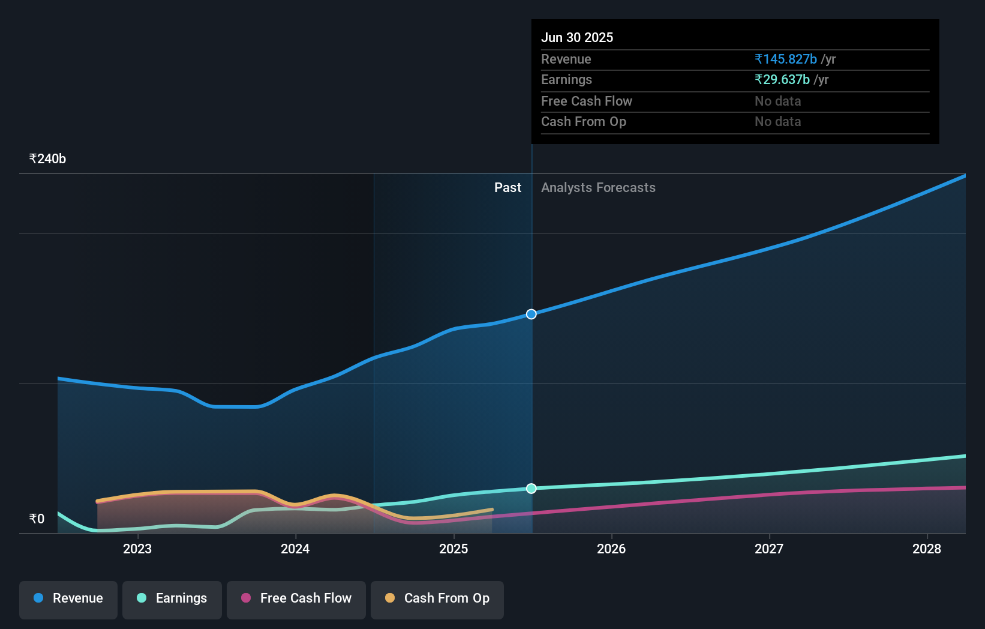Click the ₹0 y-axis label
The height and width of the screenshot is (629, 985).
[x=37, y=519]
